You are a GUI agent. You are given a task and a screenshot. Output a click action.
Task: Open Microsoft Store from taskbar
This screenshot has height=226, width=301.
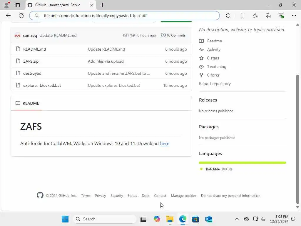coord(195,219)
